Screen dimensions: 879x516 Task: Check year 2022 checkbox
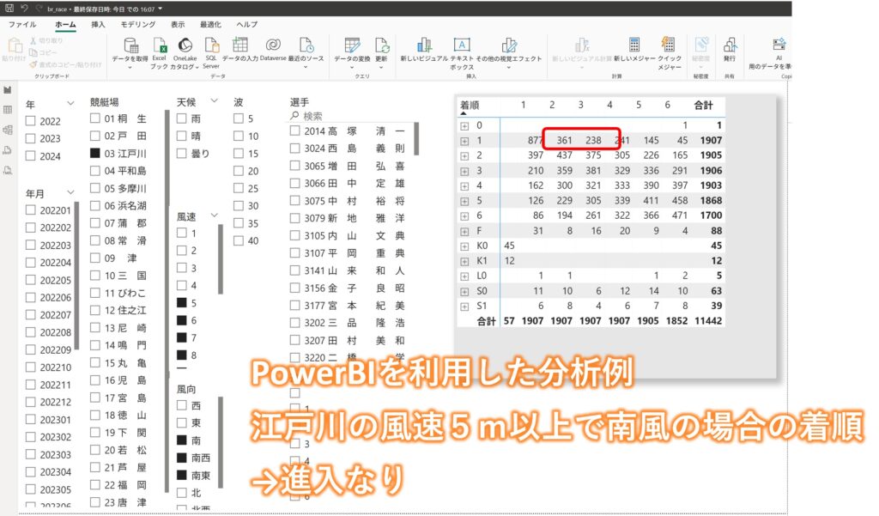tap(31, 120)
